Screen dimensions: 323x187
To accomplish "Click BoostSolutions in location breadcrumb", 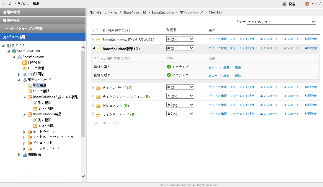I will click(x=163, y=12).
